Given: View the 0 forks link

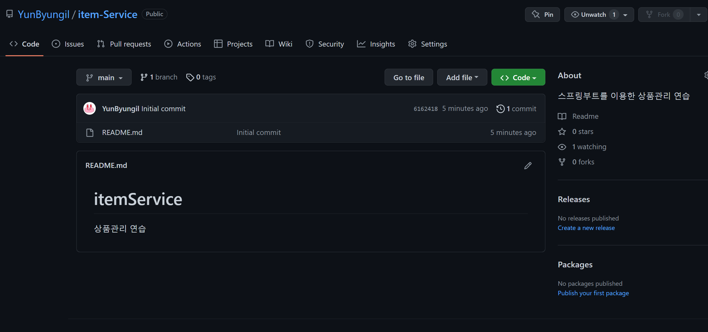Looking at the screenshot, I should pos(576,162).
